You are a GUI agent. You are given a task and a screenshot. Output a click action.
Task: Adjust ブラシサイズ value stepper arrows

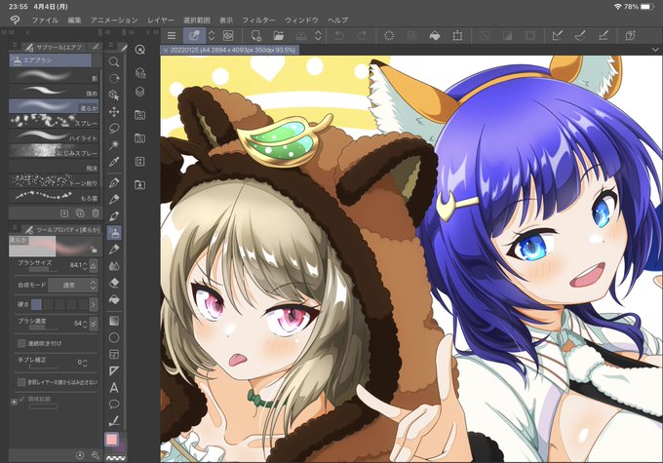[x=85, y=265]
